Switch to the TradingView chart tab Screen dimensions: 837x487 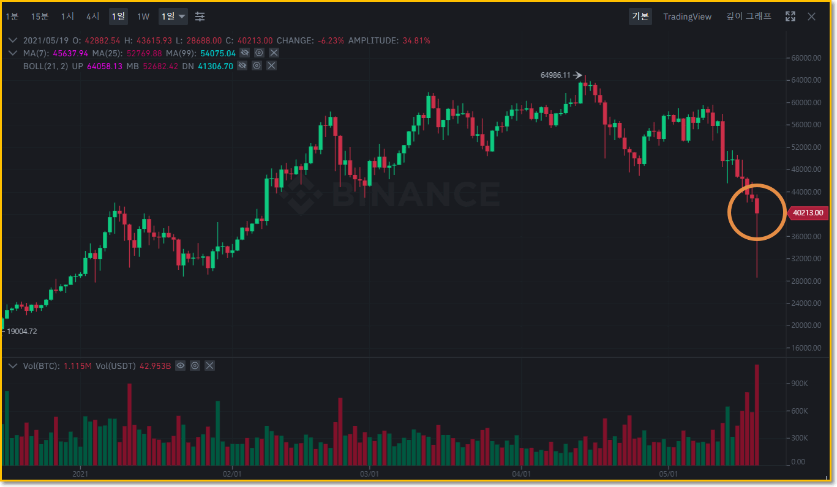click(x=687, y=17)
